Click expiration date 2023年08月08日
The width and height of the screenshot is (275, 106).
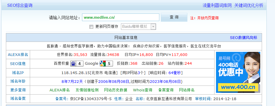pyautogui.click(x=165, y=81)
